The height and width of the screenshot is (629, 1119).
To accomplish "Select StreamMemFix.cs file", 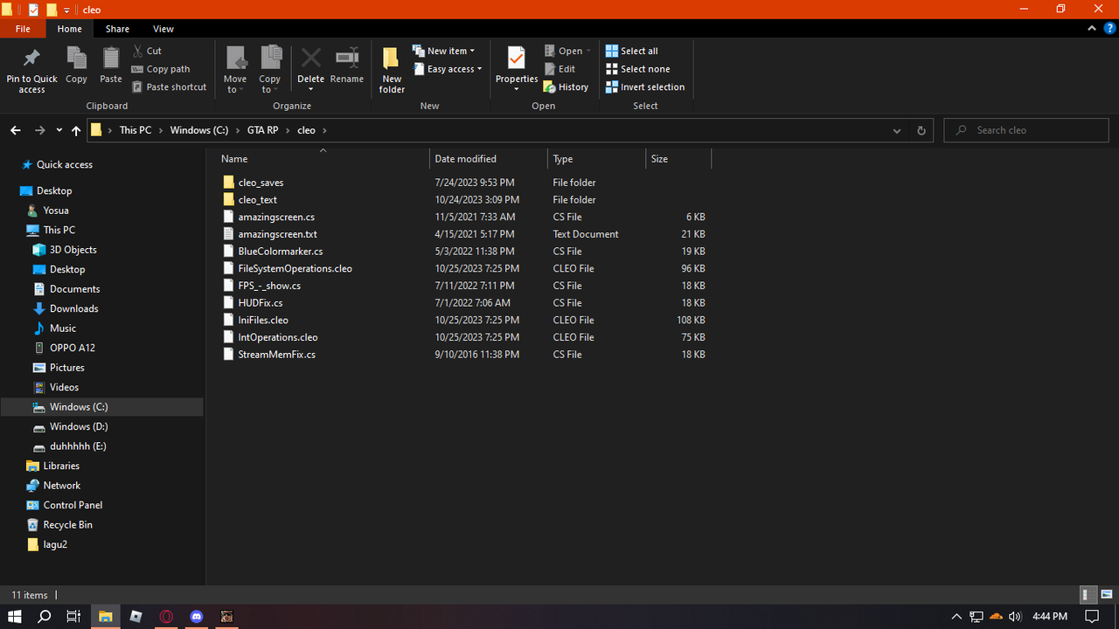I will coord(276,355).
